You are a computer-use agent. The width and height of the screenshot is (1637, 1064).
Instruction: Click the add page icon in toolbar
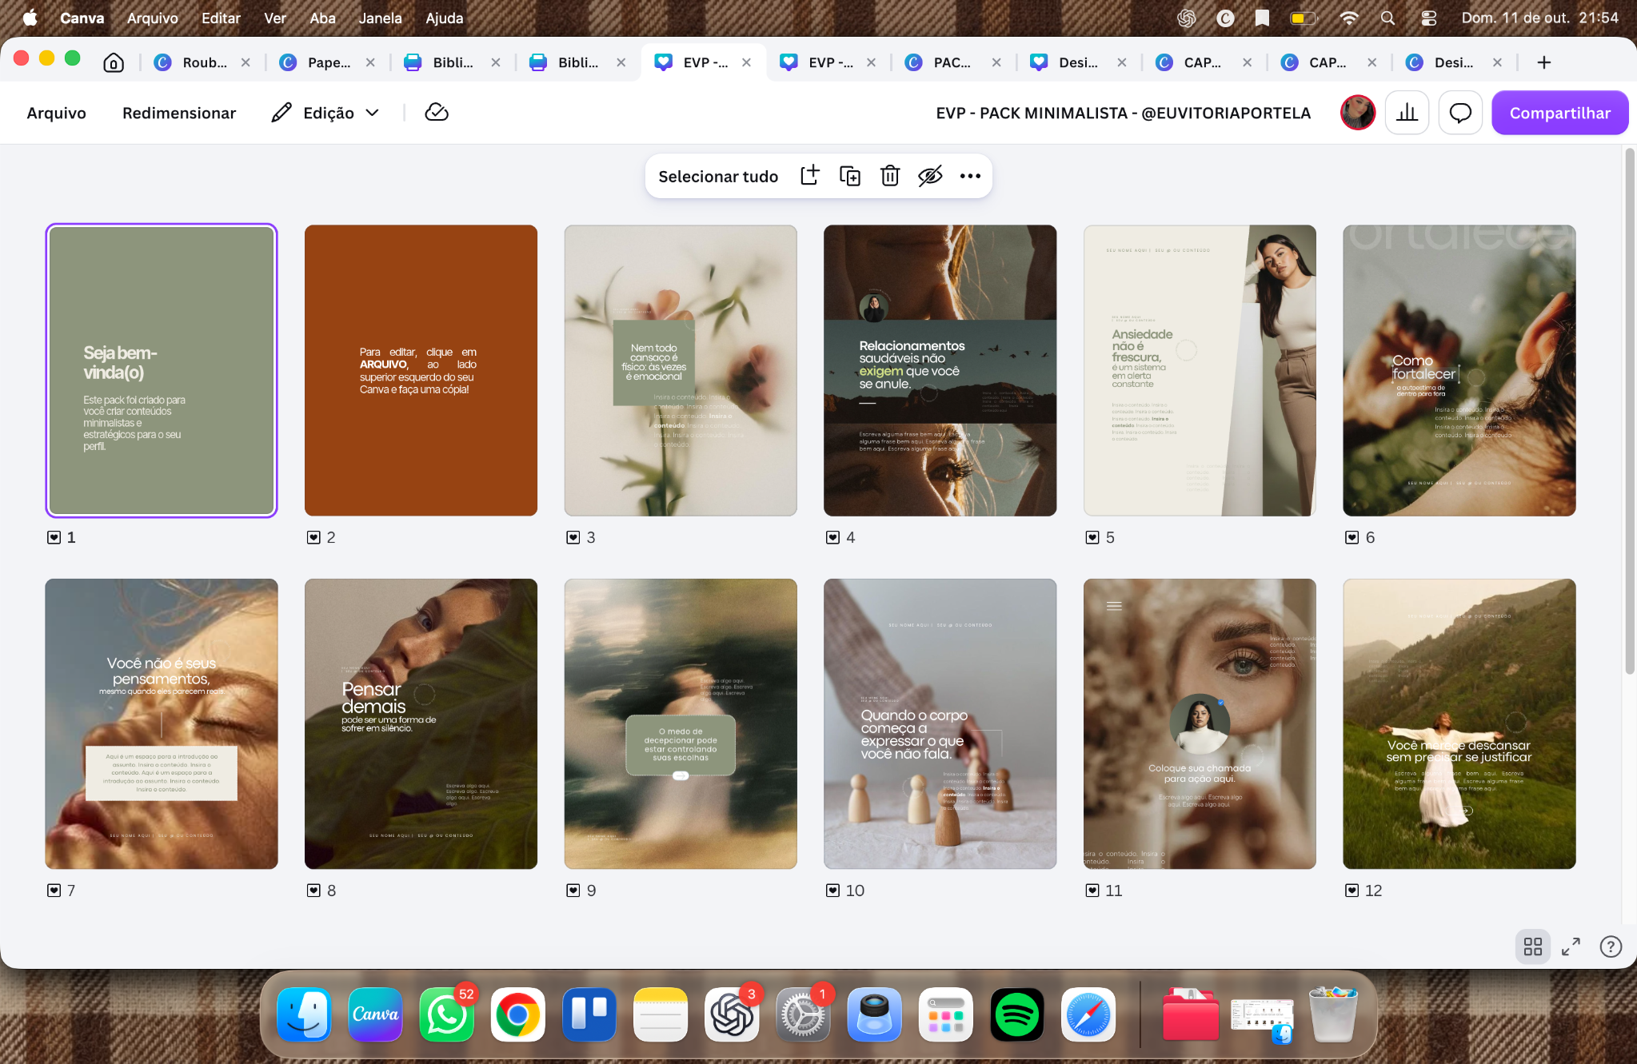810,176
